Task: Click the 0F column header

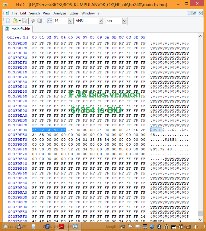Action: (x=143, y=37)
